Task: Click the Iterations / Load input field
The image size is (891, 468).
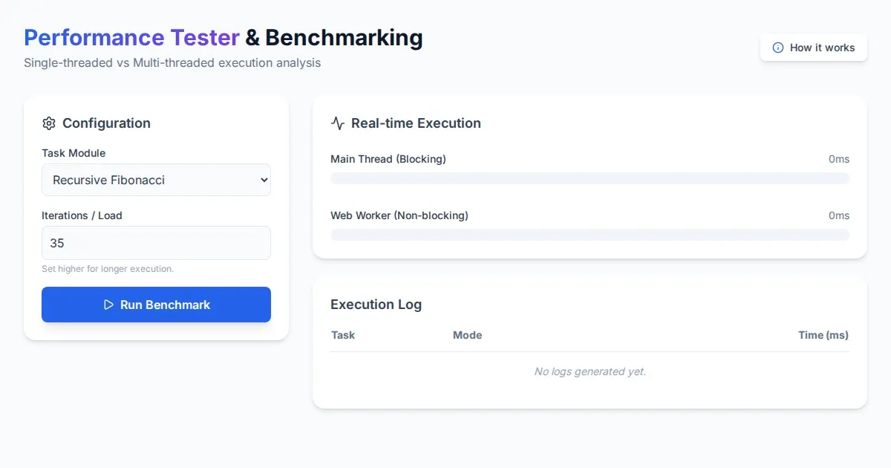Action: pyautogui.click(x=156, y=243)
